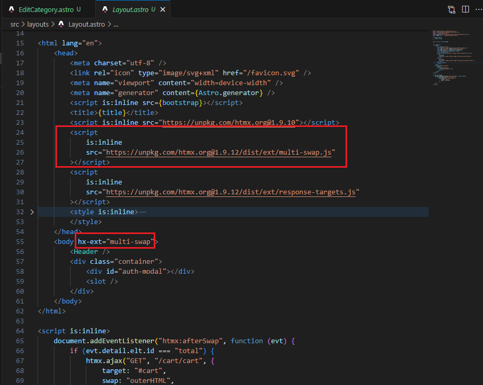Click href="/favicon.svg" on line 18
483x385 pixels.
(261, 73)
